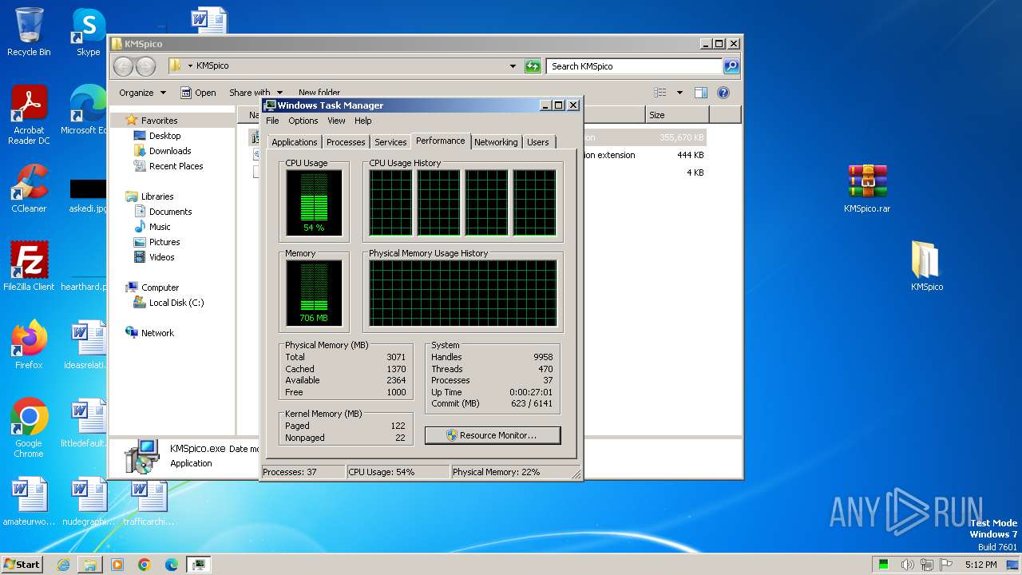Click the CPU Usage meter gauge
This screenshot has height=575, width=1022.
(x=314, y=203)
